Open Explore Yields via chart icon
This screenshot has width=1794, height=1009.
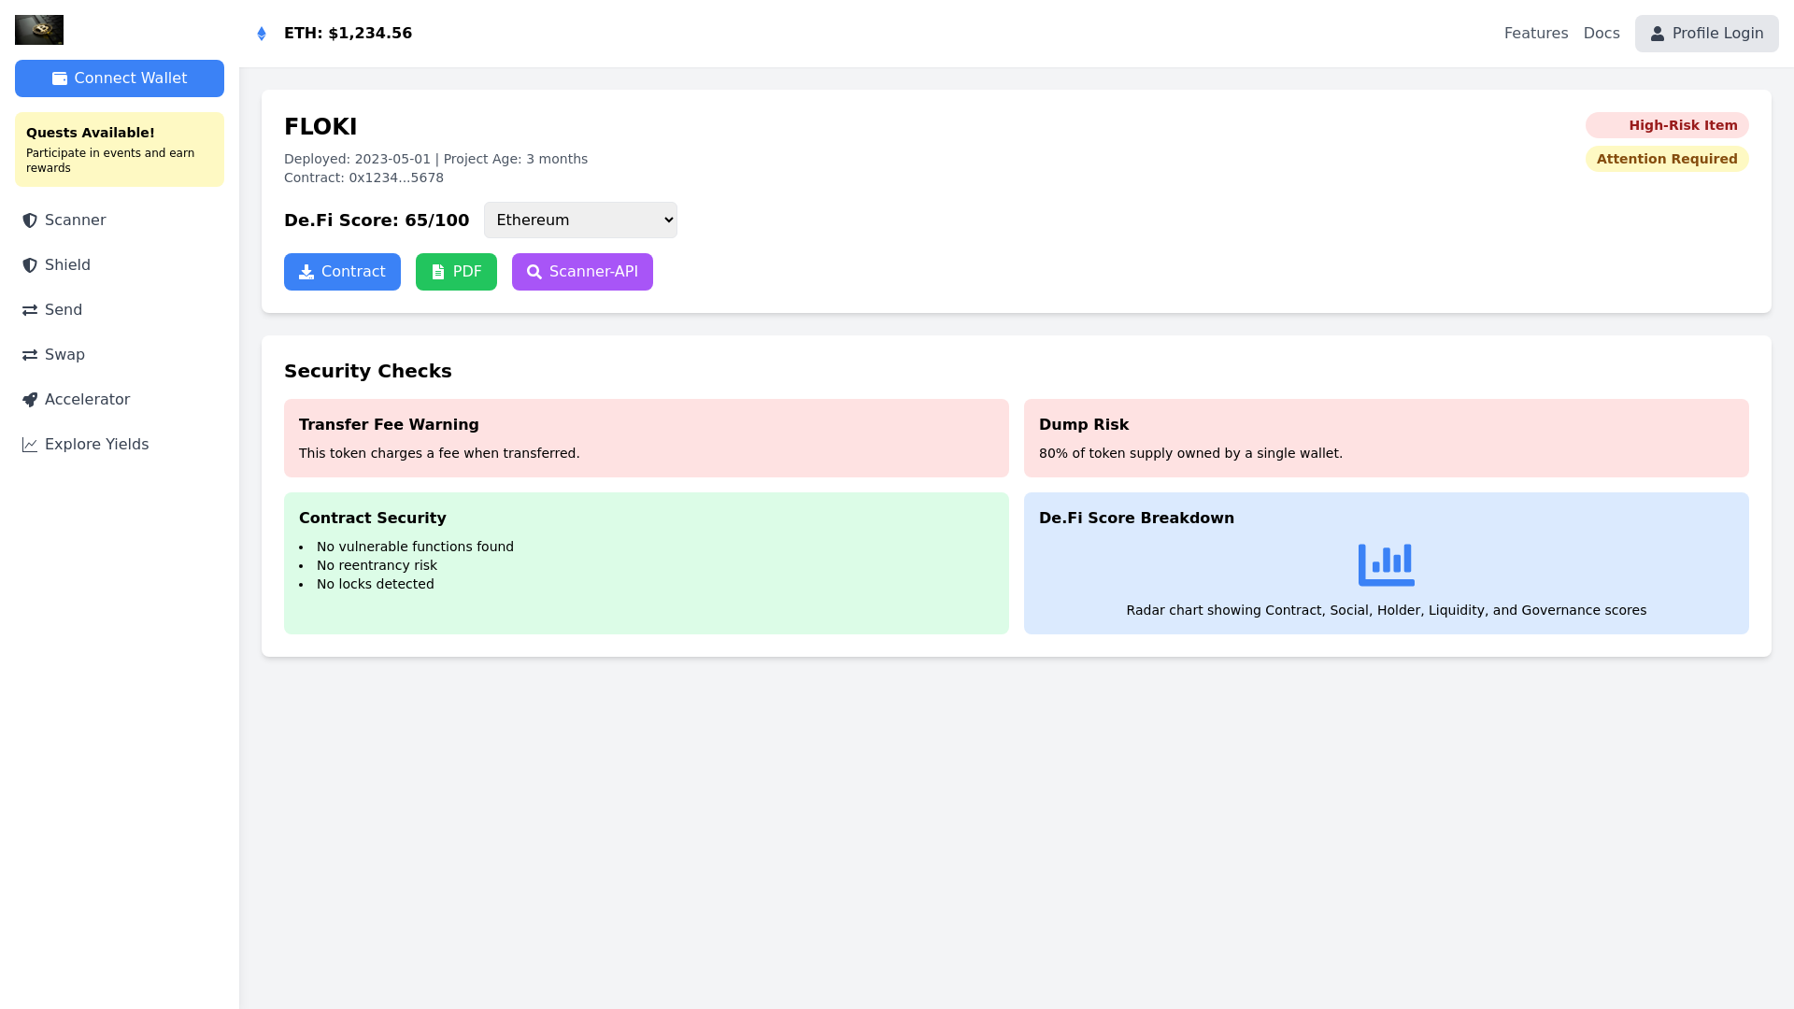(29, 444)
